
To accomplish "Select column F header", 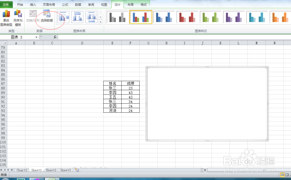I will [x=130, y=43].
